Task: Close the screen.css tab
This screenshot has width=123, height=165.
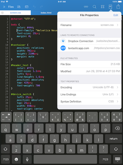Action: (x=2, y=13)
